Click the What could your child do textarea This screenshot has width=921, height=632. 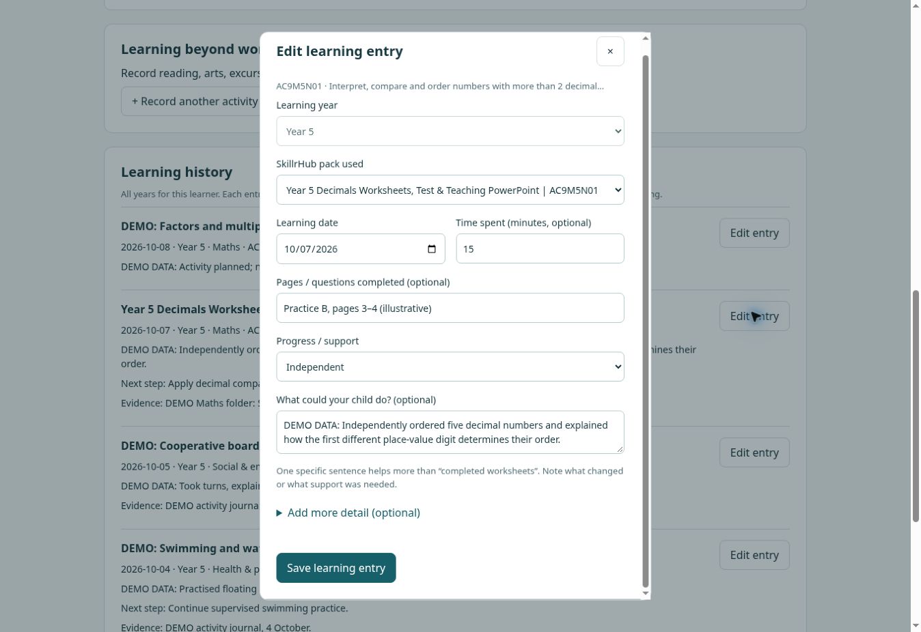[450, 432]
